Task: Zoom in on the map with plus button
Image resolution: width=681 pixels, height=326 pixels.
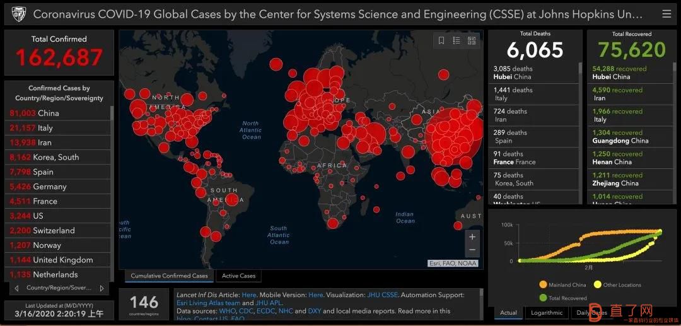Action: point(472,237)
